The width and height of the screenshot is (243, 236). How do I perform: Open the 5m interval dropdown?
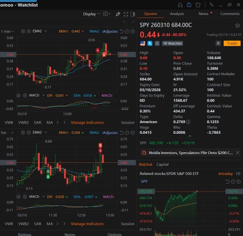coord(7,133)
